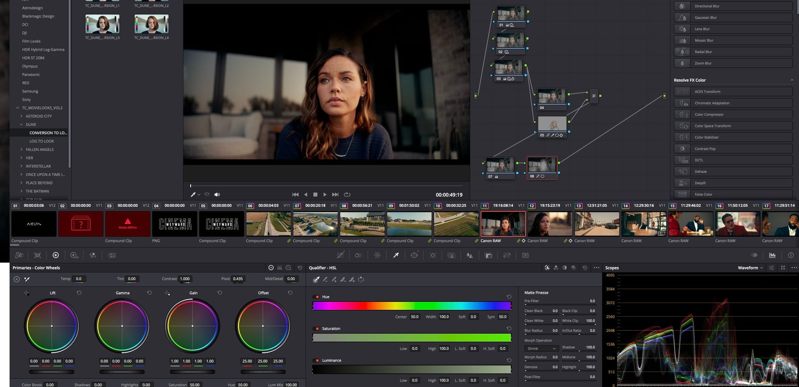Open the Power Window palette
Image resolution: width=799 pixels, height=387 pixels.
pos(414,255)
